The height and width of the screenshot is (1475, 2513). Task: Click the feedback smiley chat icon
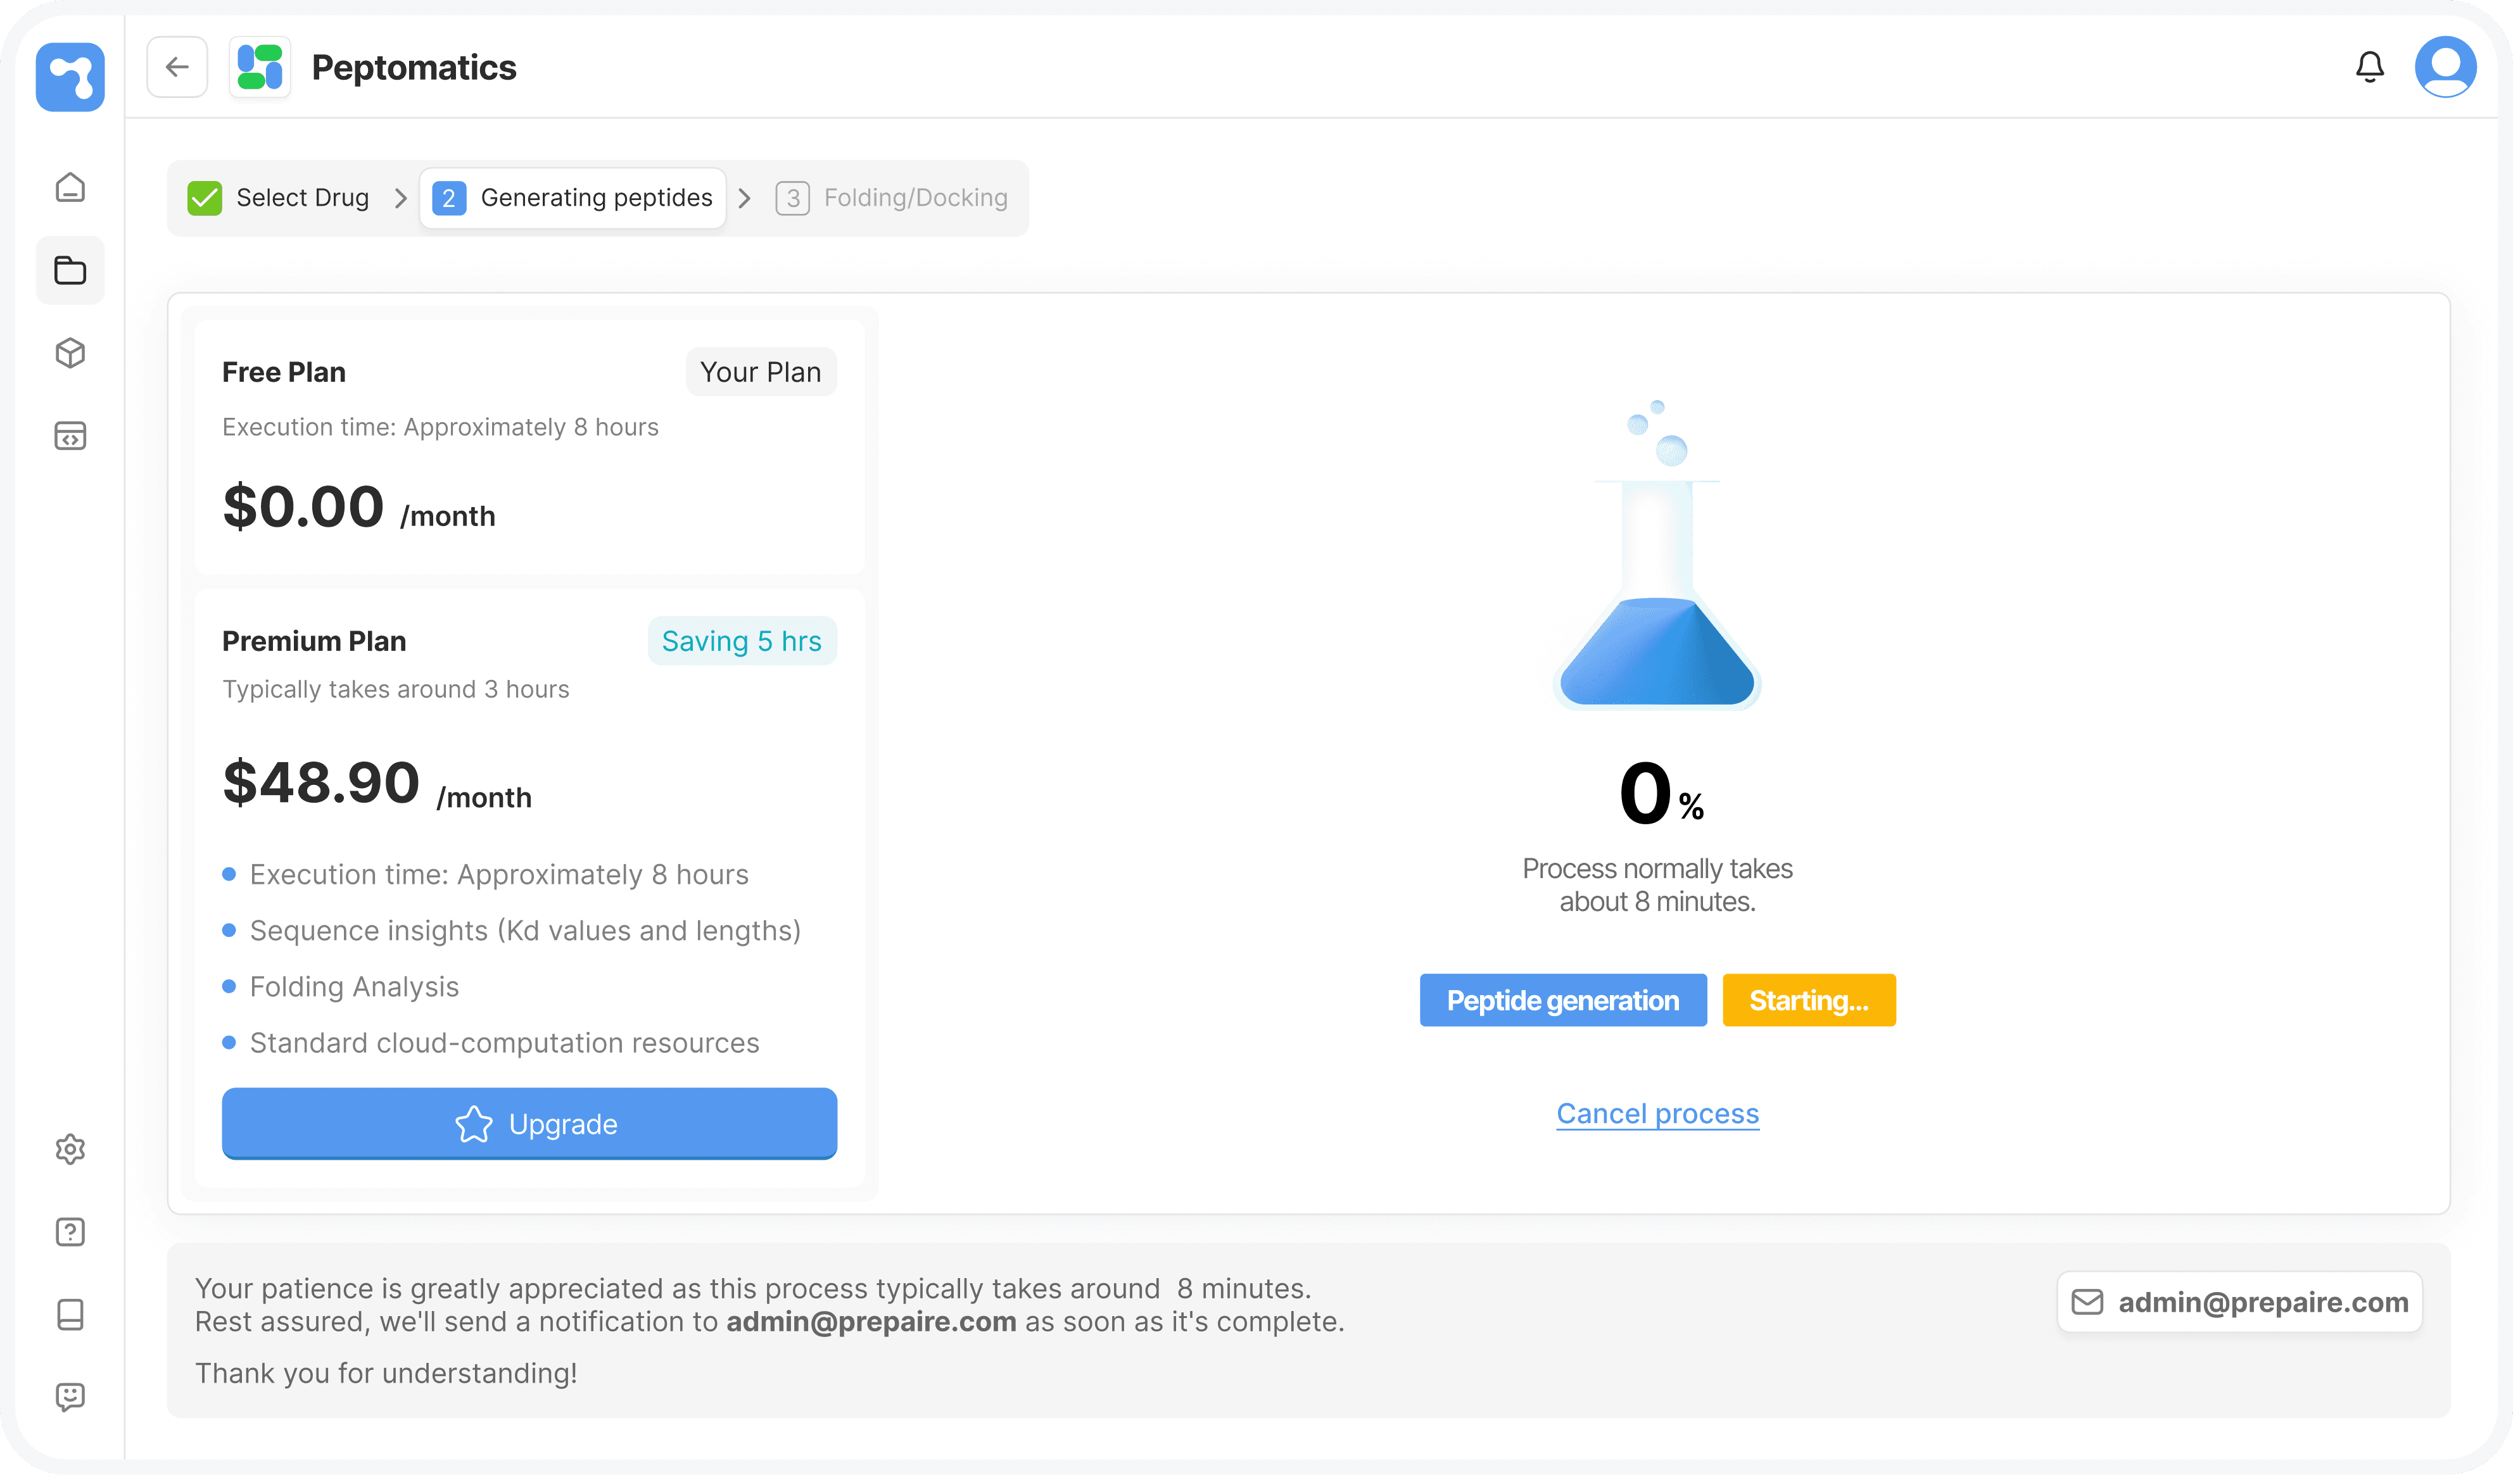point(70,1397)
